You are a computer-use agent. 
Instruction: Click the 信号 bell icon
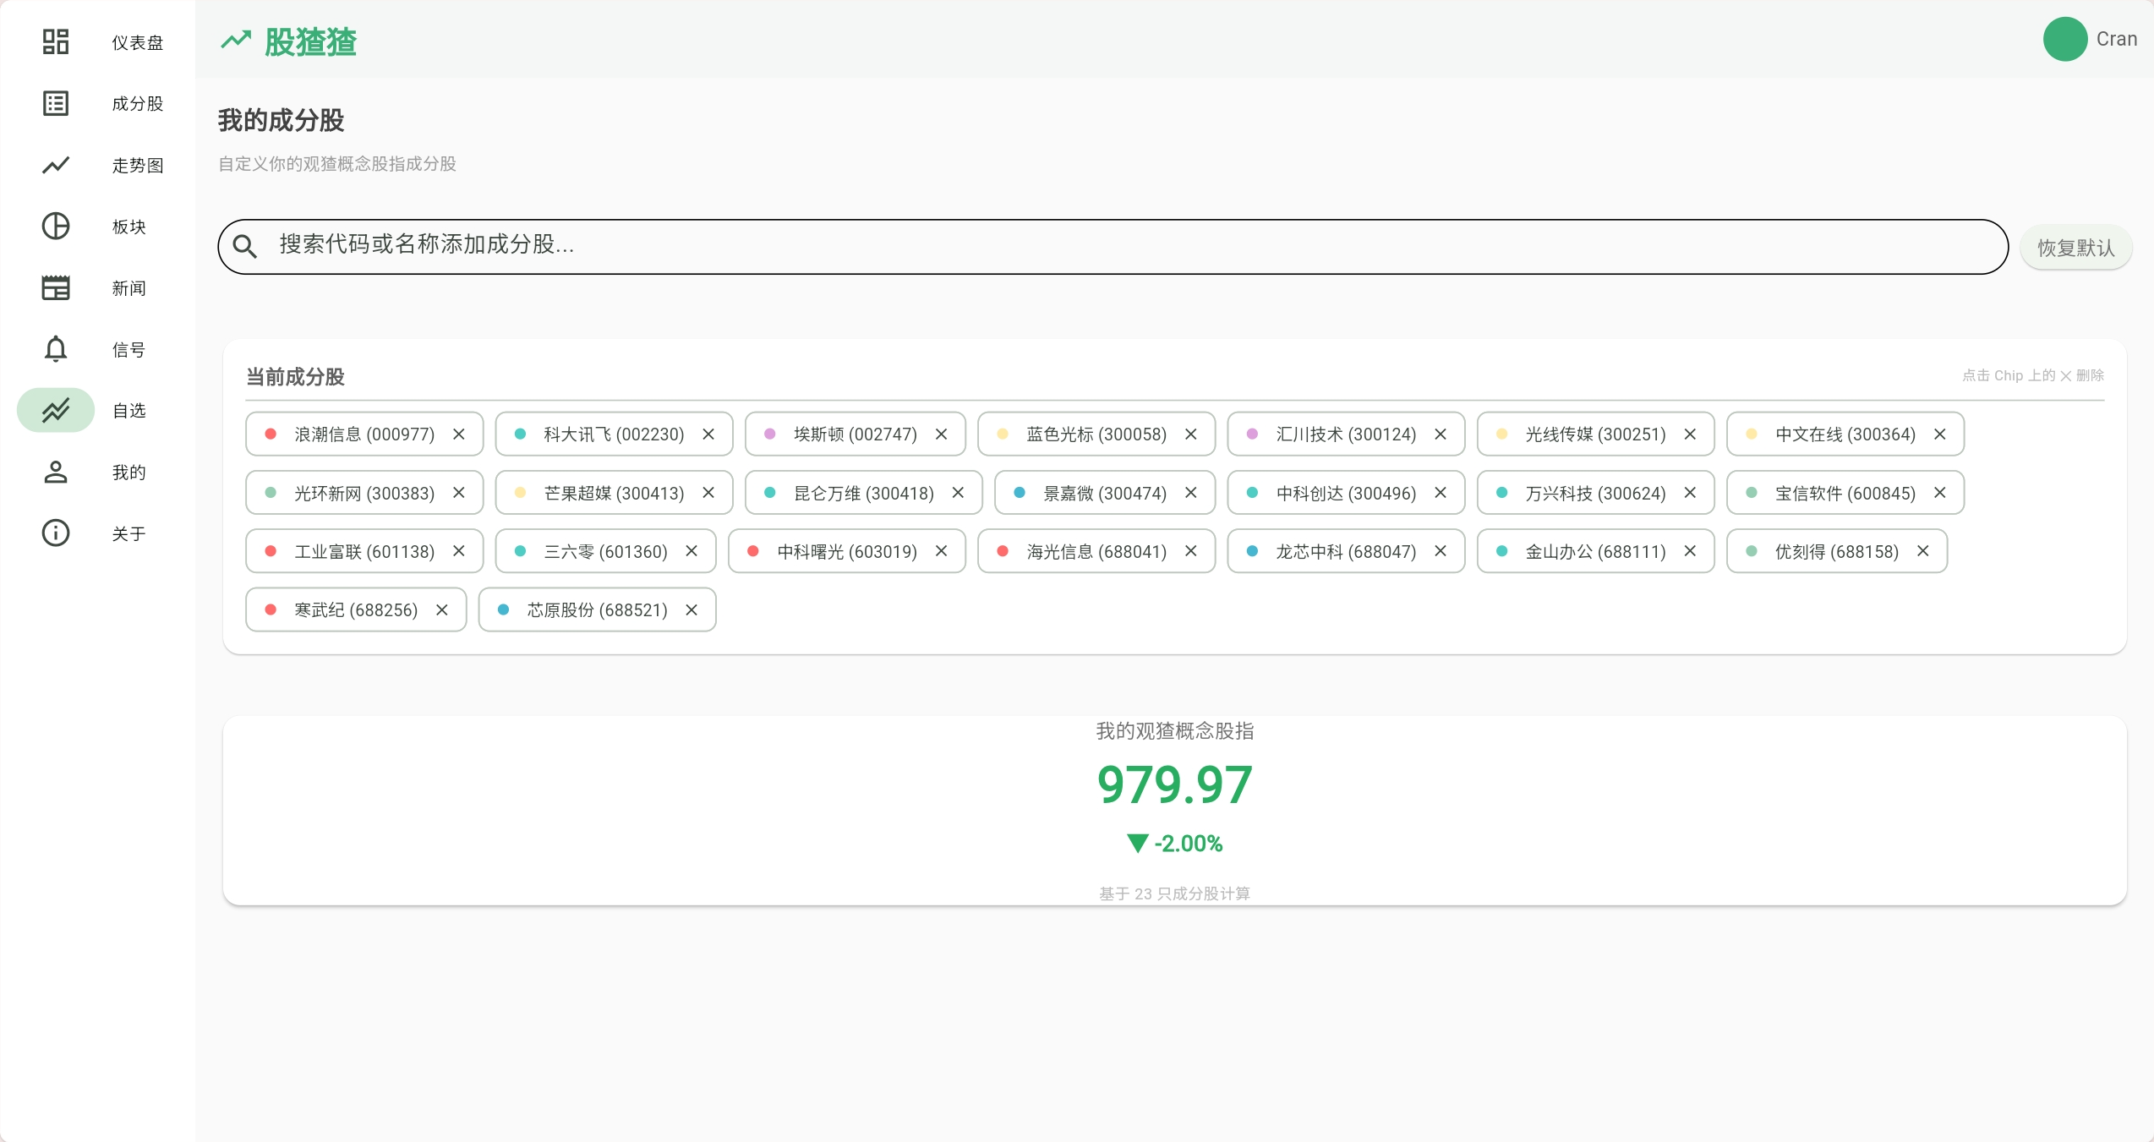point(56,348)
